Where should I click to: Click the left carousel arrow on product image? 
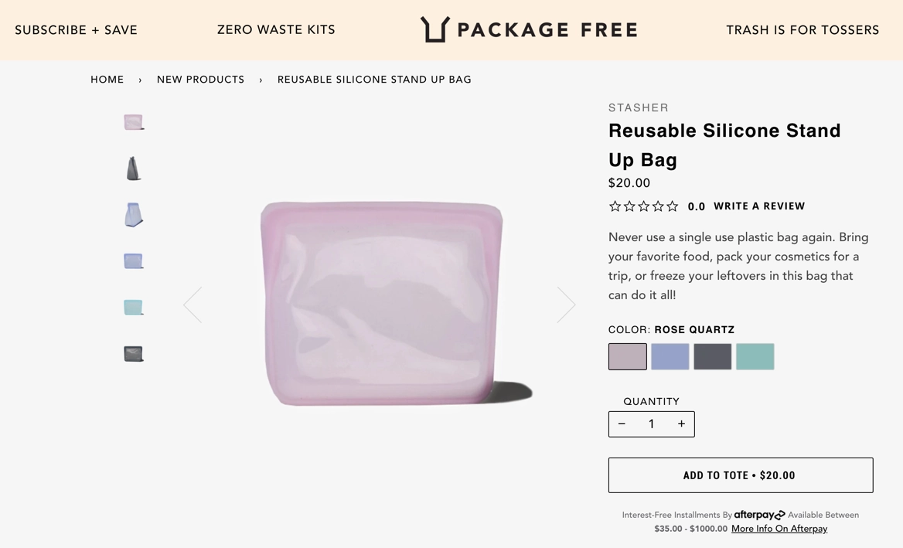[x=193, y=304]
